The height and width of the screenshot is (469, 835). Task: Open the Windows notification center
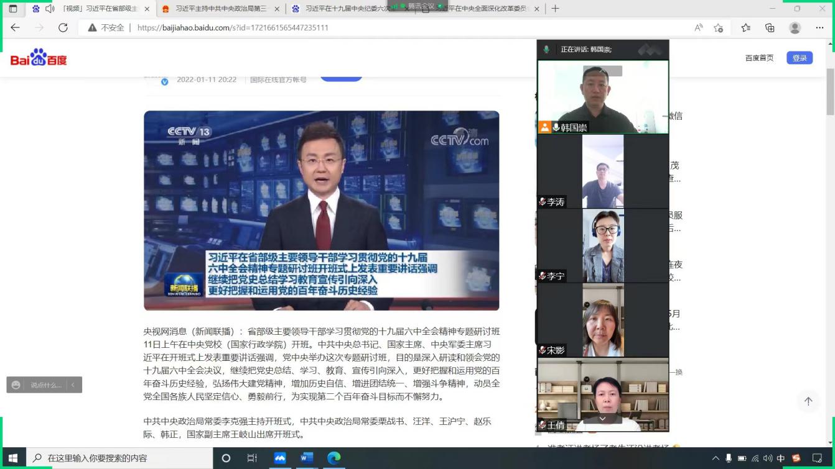818,458
